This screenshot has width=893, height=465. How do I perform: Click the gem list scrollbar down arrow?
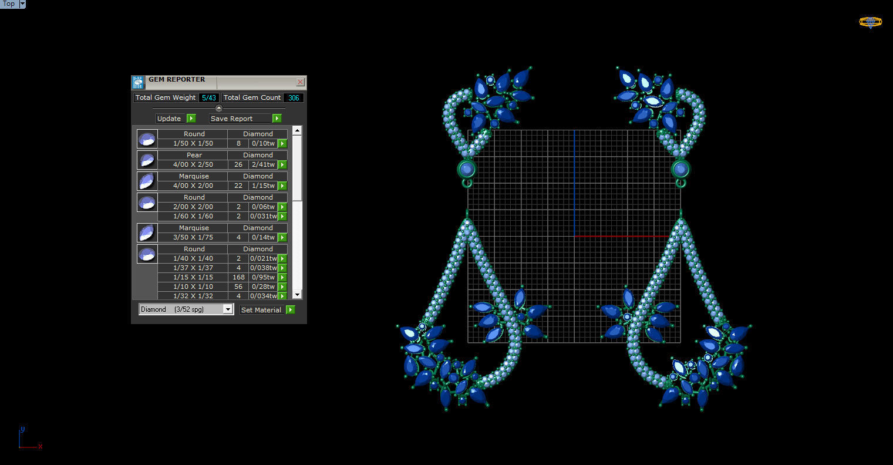click(297, 295)
